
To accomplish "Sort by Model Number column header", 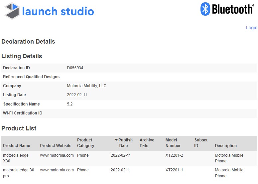I will pos(173,143).
